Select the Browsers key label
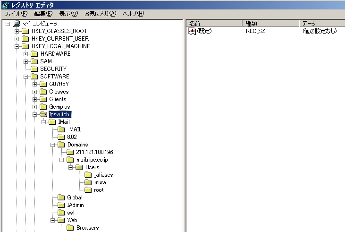Image resolution: width=345 pixels, height=232 pixels. [88, 228]
